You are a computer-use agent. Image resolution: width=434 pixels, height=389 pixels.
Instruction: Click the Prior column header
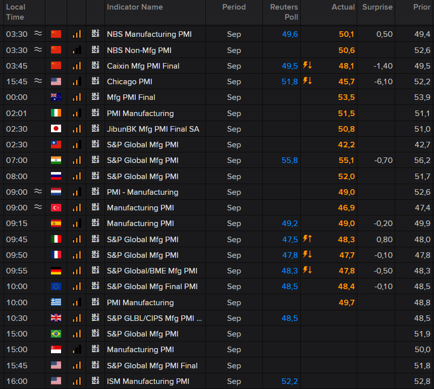(x=422, y=7)
